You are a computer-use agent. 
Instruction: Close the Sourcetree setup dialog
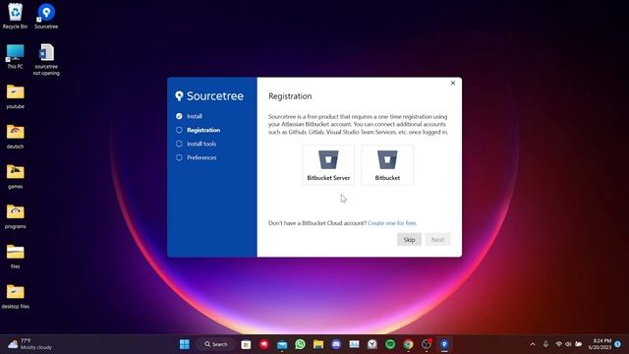[453, 83]
